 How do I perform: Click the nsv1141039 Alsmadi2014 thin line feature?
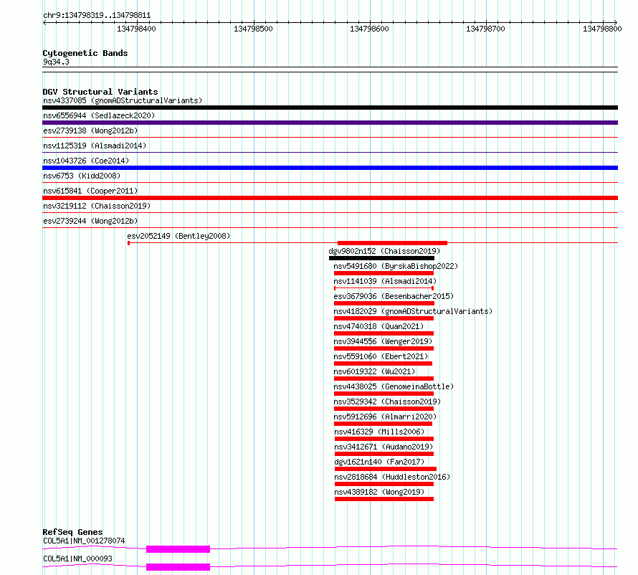pyautogui.click(x=384, y=288)
